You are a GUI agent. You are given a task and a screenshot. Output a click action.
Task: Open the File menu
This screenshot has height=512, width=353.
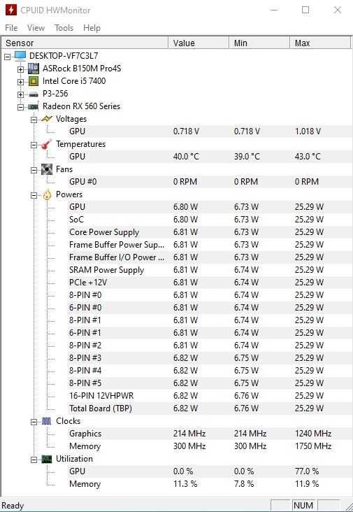pyautogui.click(x=11, y=28)
